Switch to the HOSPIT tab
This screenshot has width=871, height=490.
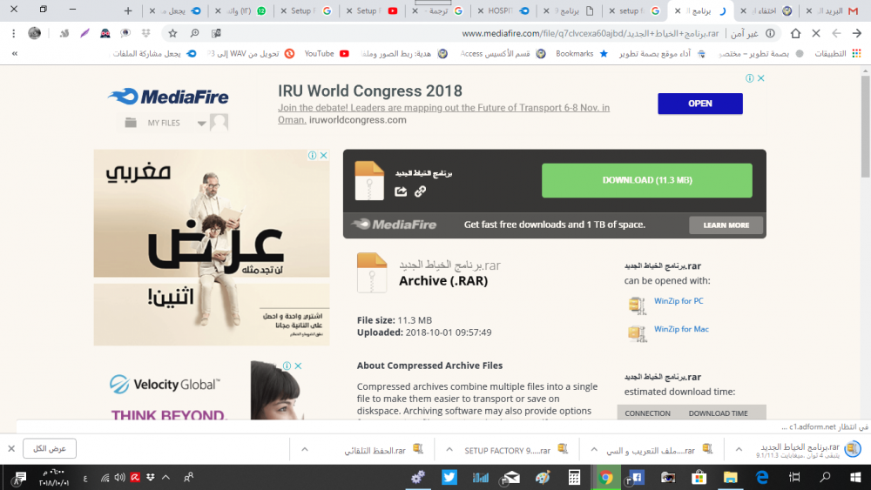point(505,10)
